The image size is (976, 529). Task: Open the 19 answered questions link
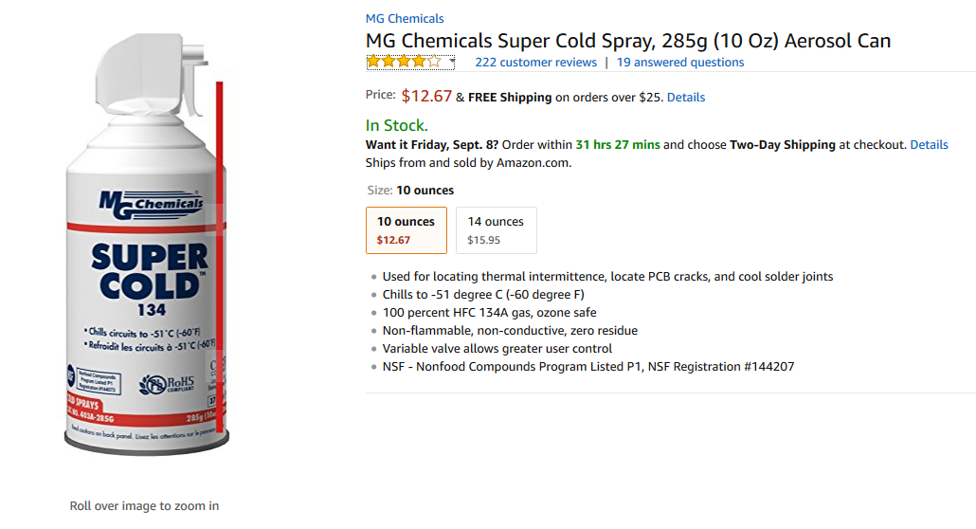pyautogui.click(x=680, y=63)
